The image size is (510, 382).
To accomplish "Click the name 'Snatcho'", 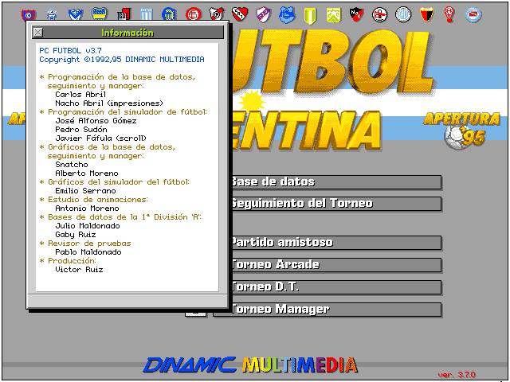I will [71, 165].
